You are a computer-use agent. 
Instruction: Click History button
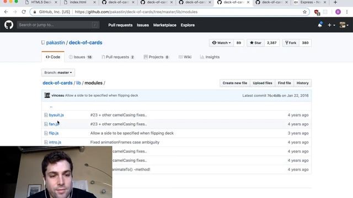302,83
